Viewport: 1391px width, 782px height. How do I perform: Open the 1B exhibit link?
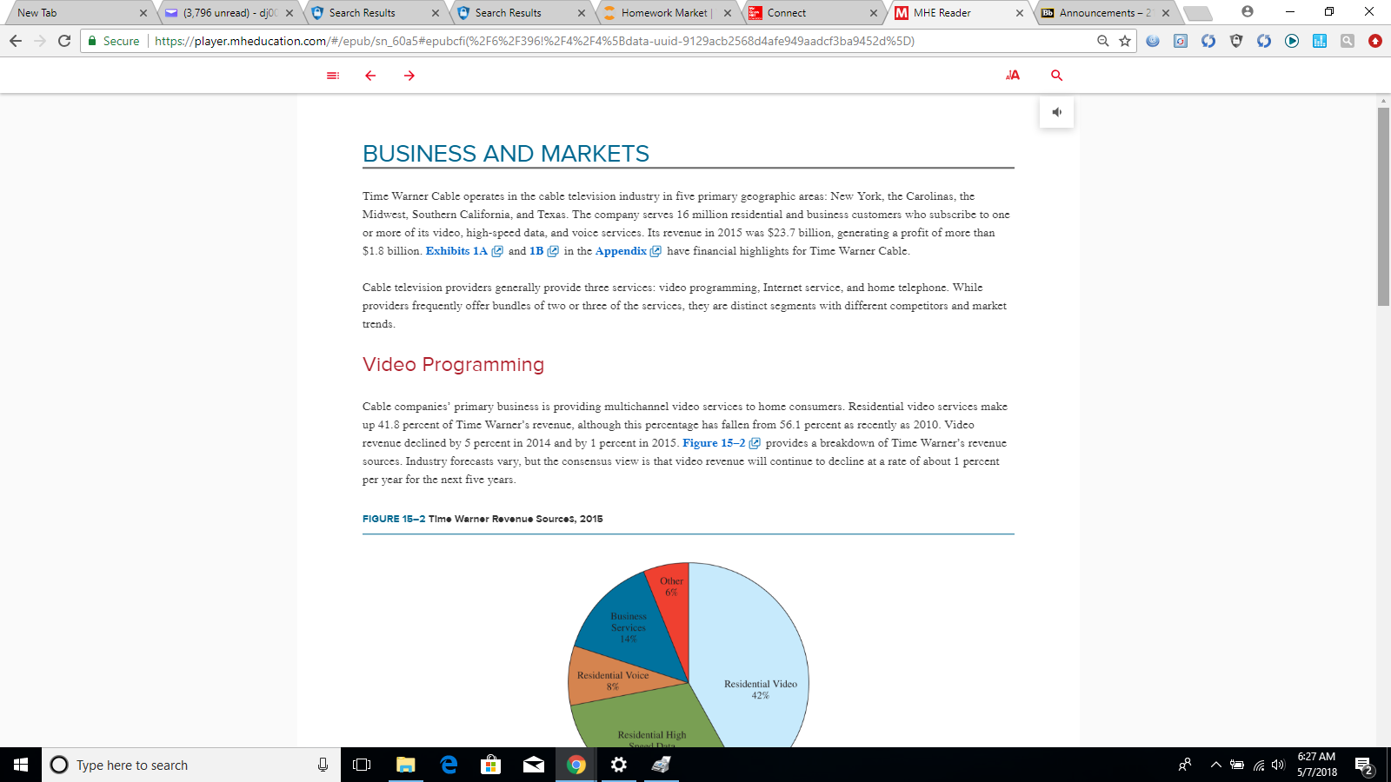543,251
